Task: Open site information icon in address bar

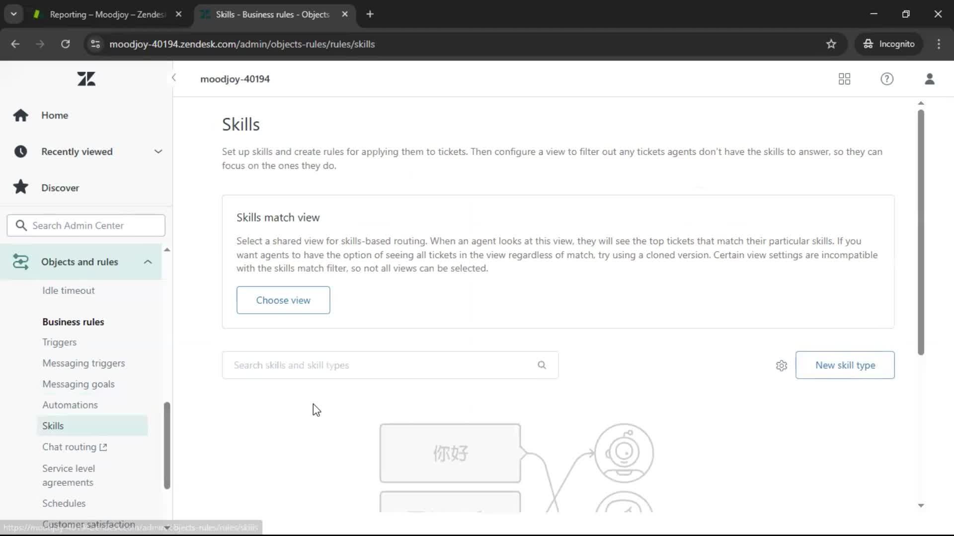Action: [x=95, y=44]
